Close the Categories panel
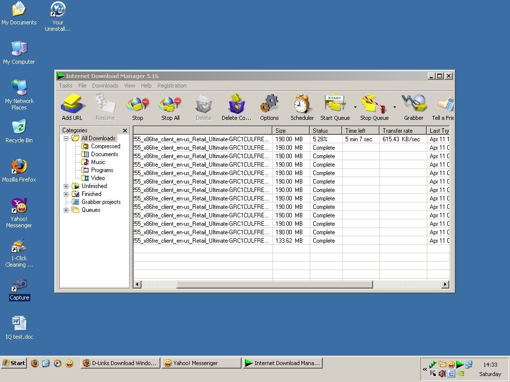Image resolution: width=510 pixels, height=382 pixels. click(125, 130)
